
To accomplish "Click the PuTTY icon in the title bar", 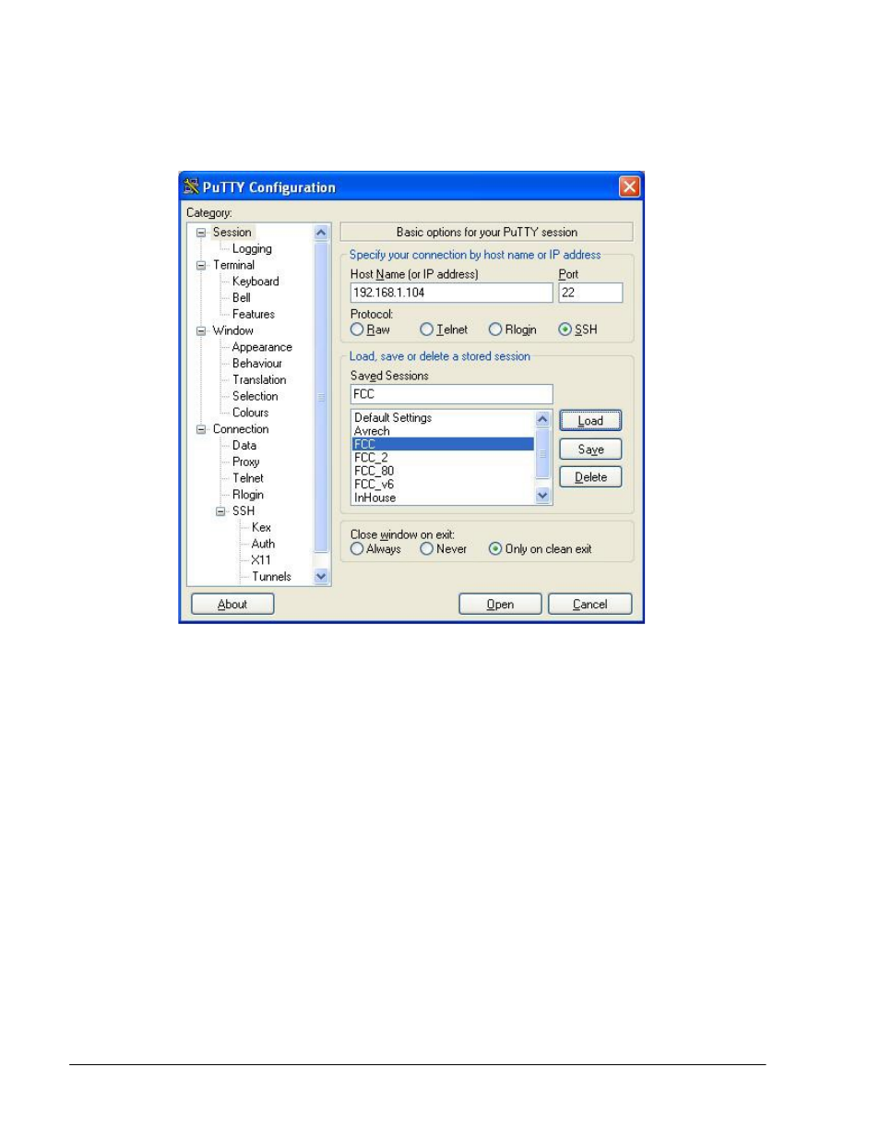I will (191, 186).
